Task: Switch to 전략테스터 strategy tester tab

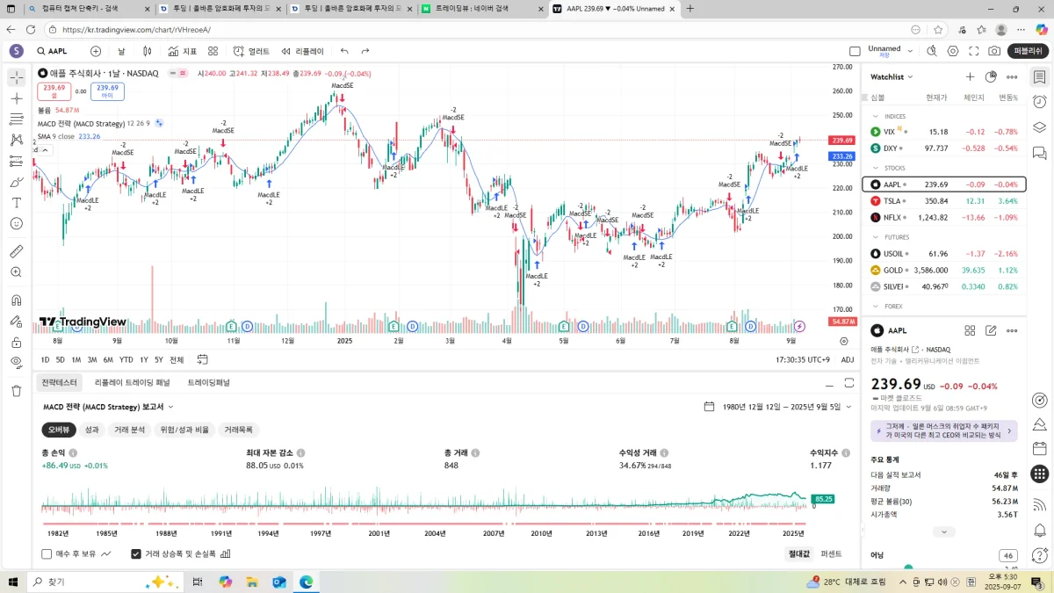Action: [x=59, y=383]
